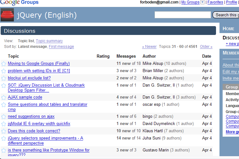Click author 'oscar esp (1 author)'

[161, 105]
